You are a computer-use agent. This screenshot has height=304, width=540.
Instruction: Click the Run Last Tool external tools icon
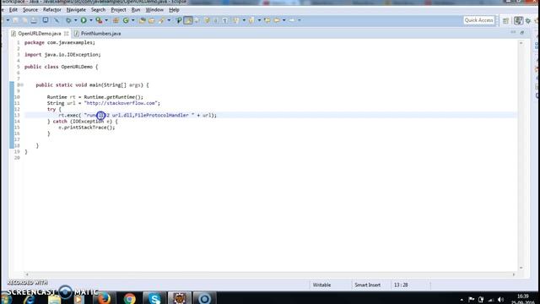(x=100, y=20)
